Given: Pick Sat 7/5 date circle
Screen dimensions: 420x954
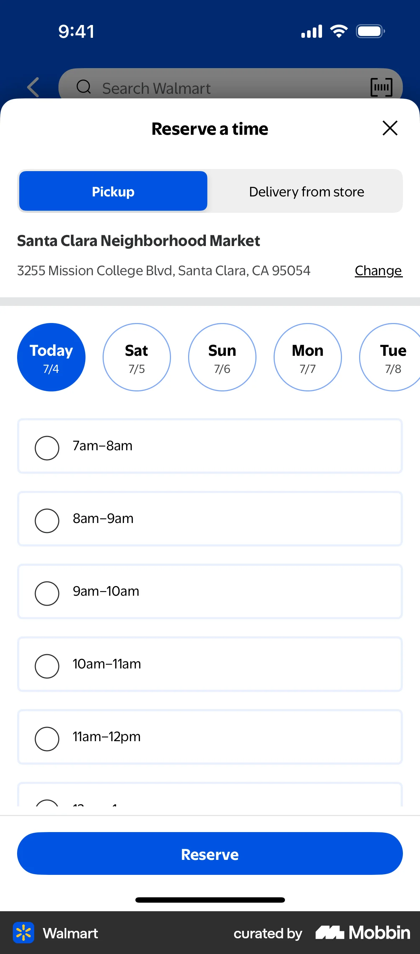Looking at the screenshot, I should [x=136, y=357].
